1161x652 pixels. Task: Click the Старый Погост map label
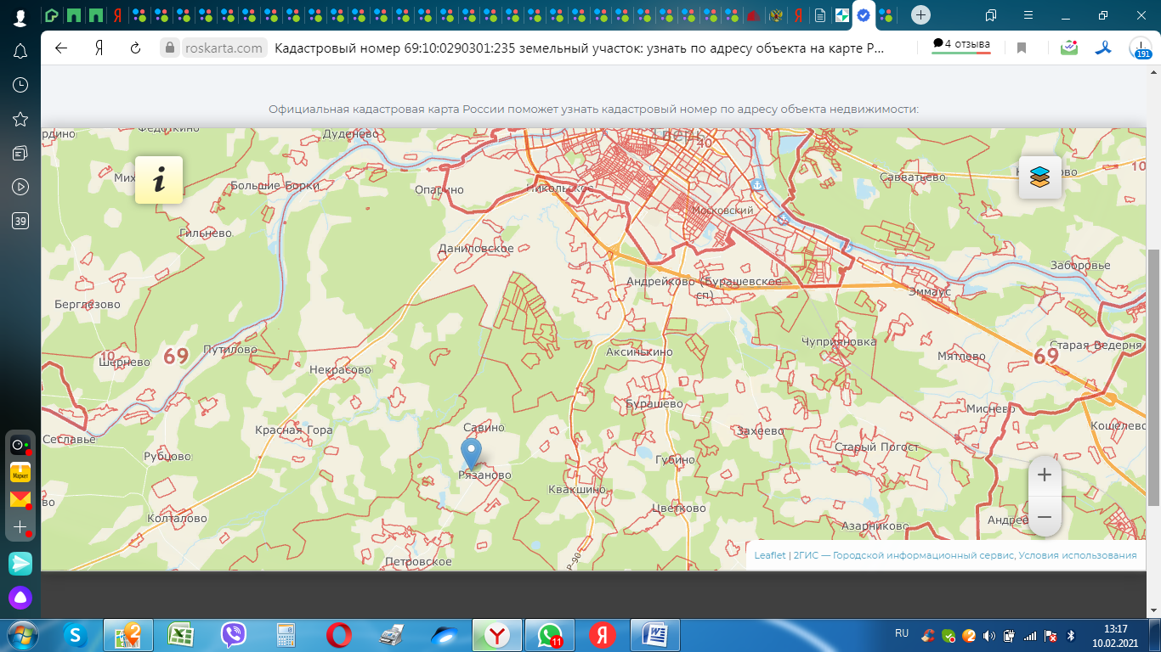click(x=877, y=447)
